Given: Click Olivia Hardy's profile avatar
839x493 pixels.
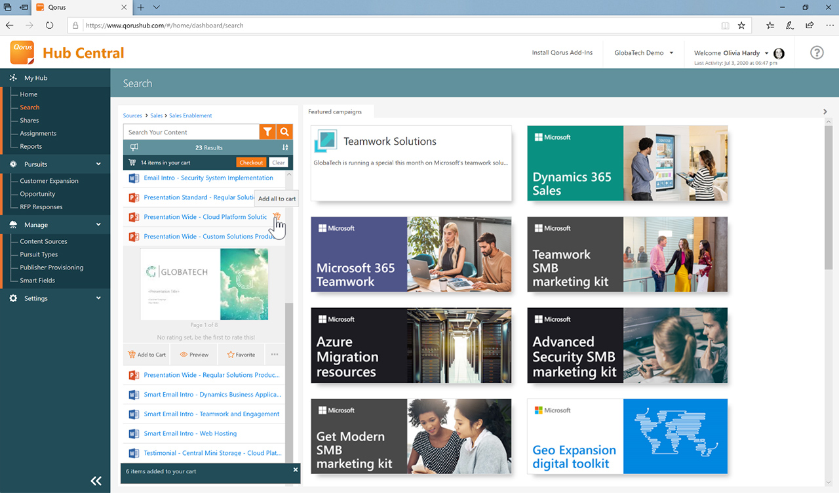Looking at the screenshot, I should [x=779, y=53].
